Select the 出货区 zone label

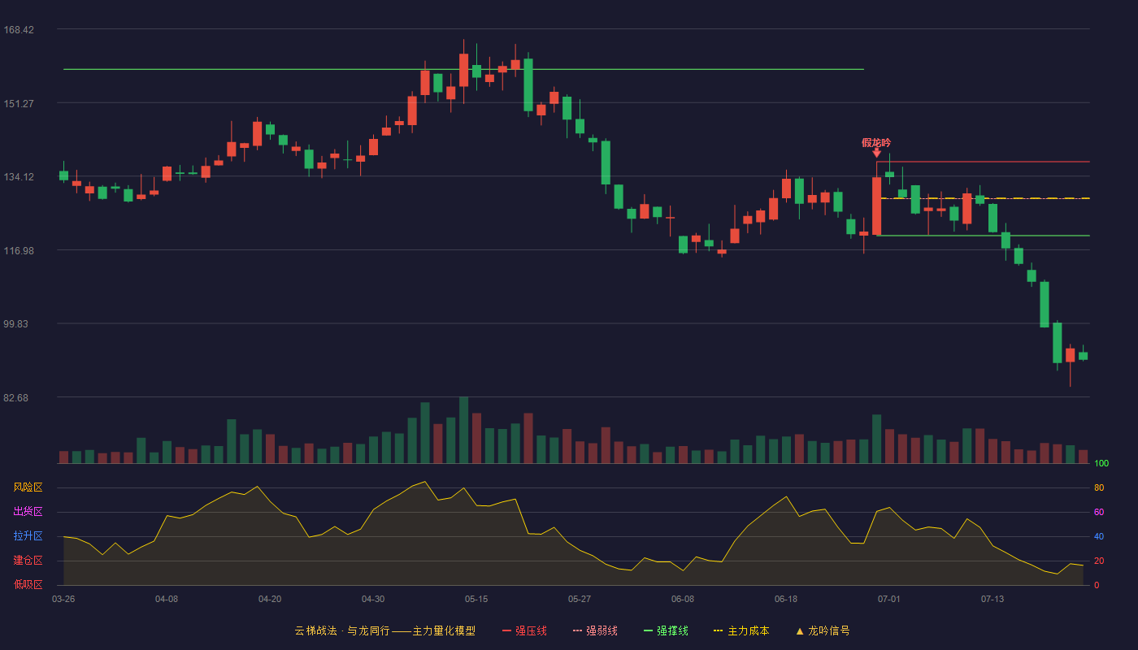[28, 512]
